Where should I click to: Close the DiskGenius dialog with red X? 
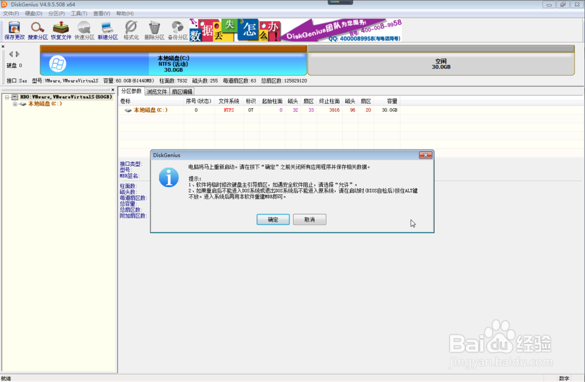[x=425, y=155]
